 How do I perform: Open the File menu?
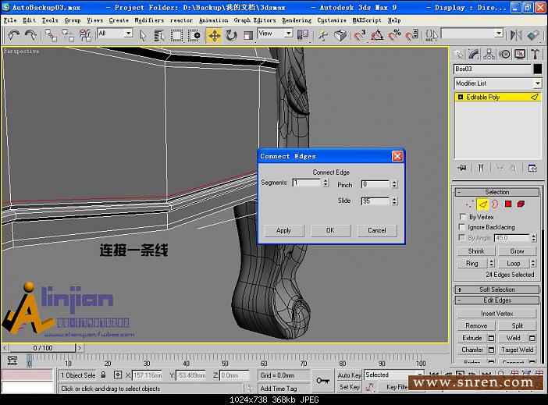pos(10,20)
